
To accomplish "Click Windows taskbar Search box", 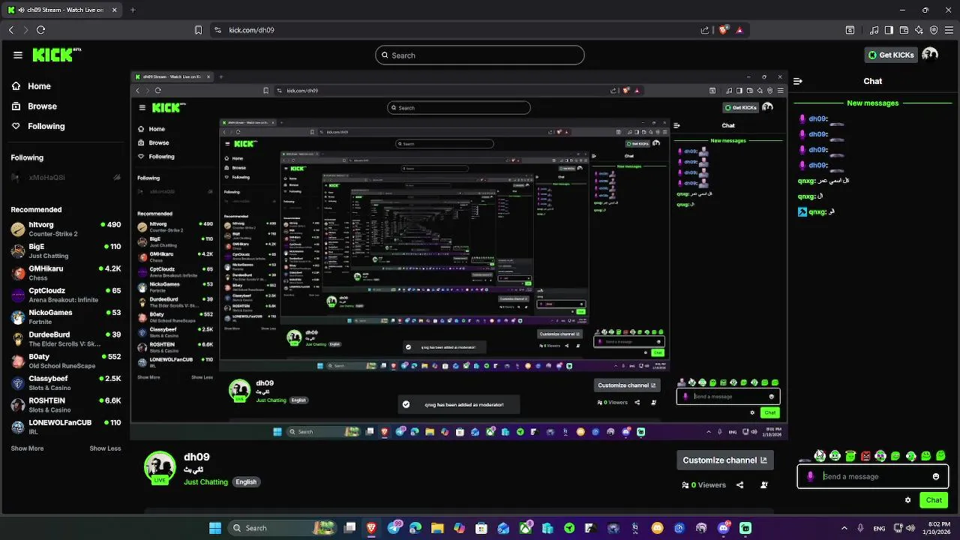I will pos(283,528).
